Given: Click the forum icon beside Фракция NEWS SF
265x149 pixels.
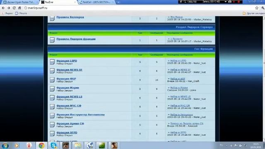Looking at the screenshot, I should click(x=52, y=71).
